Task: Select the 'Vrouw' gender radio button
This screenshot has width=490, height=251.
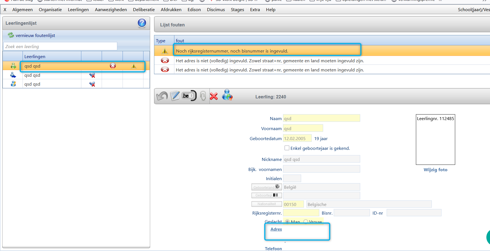Action: click(306, 222)
